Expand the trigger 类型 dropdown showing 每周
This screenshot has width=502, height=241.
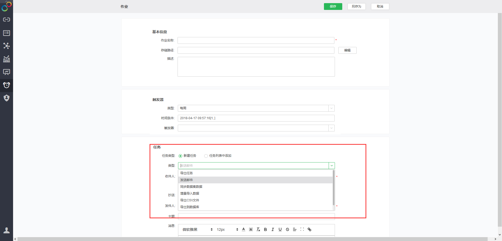332,108
